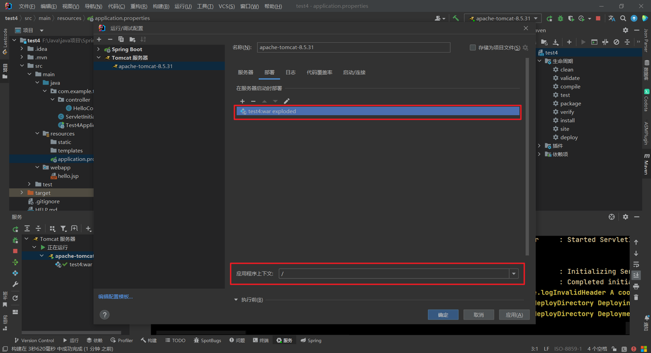
Task: Run with coverage from the main toolbar
Action: (x=571, y=18)
